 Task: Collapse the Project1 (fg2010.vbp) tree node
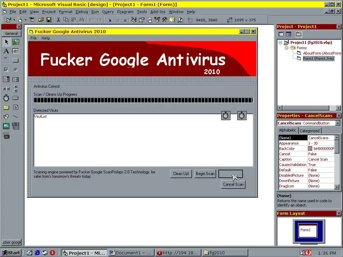pos(280,42)
